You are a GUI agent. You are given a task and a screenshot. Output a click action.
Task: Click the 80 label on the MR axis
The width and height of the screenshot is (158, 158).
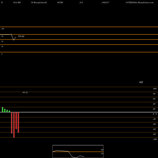click(154, 94)
